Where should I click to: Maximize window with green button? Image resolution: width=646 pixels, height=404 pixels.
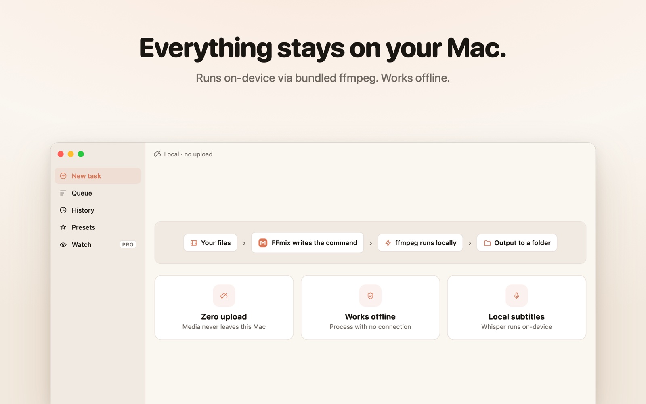point(81,154)
